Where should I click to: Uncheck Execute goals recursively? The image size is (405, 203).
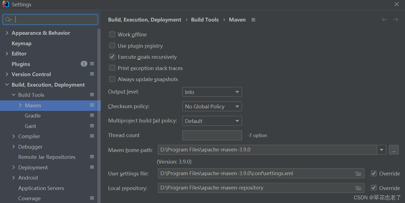[112, 57]
